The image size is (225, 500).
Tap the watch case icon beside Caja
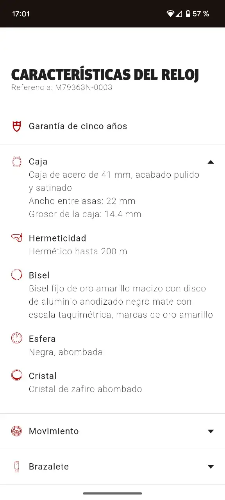pos(16,162)
